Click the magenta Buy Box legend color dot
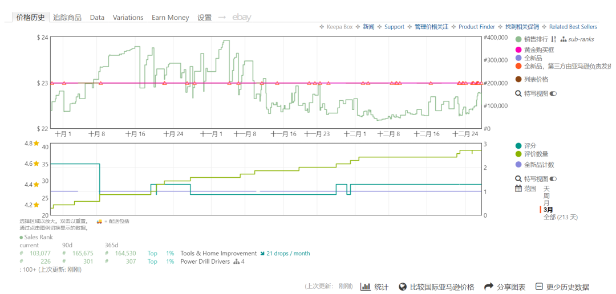 pos(518,50)
